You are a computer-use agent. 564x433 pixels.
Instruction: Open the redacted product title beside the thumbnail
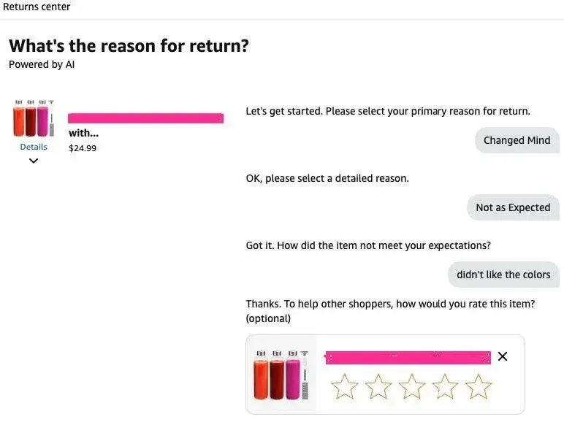[x=145, y=118]
